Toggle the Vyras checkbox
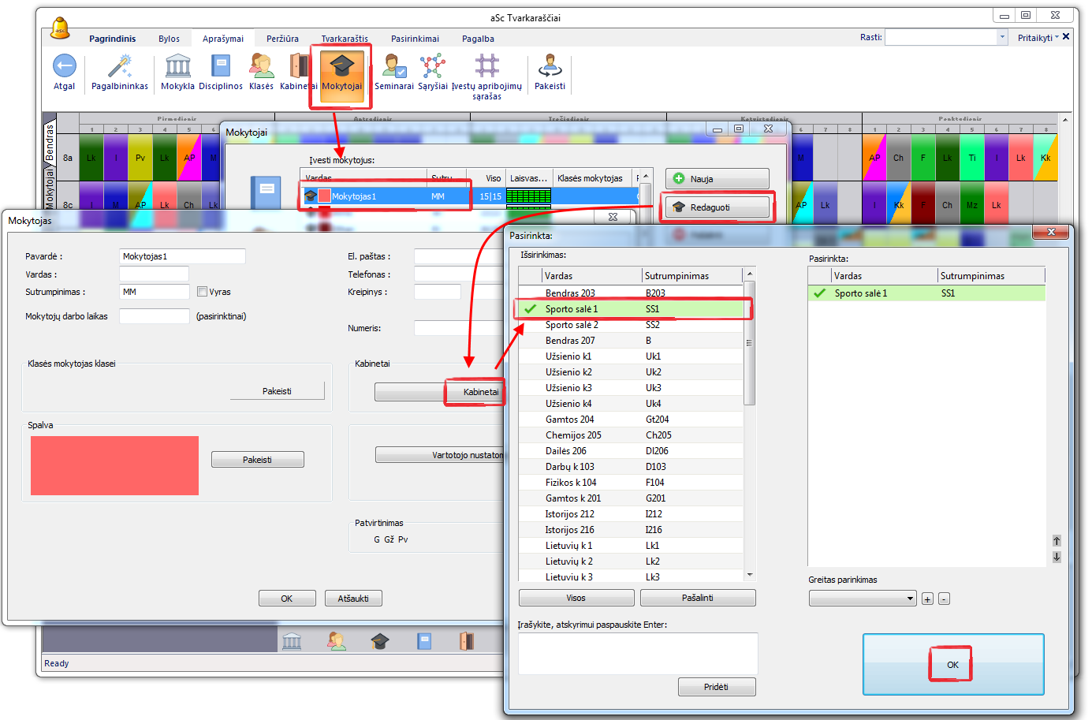The width and height of the screenshot is (1092, 720). point(203,292)
